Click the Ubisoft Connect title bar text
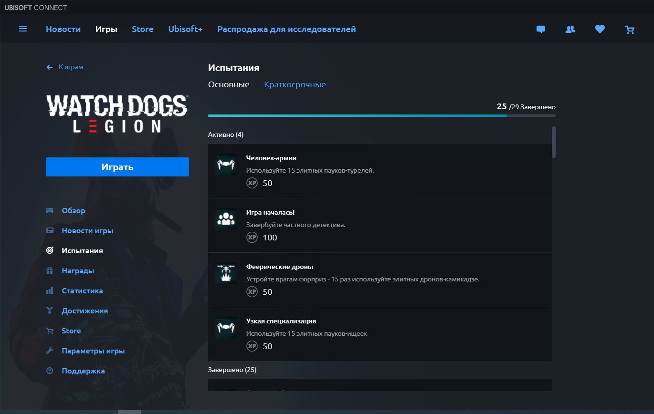This screenshot has width=654, height=414. point(36,8)
